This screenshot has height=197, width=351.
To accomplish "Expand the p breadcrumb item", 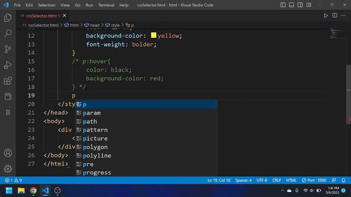I will click(x=132, y=25).
